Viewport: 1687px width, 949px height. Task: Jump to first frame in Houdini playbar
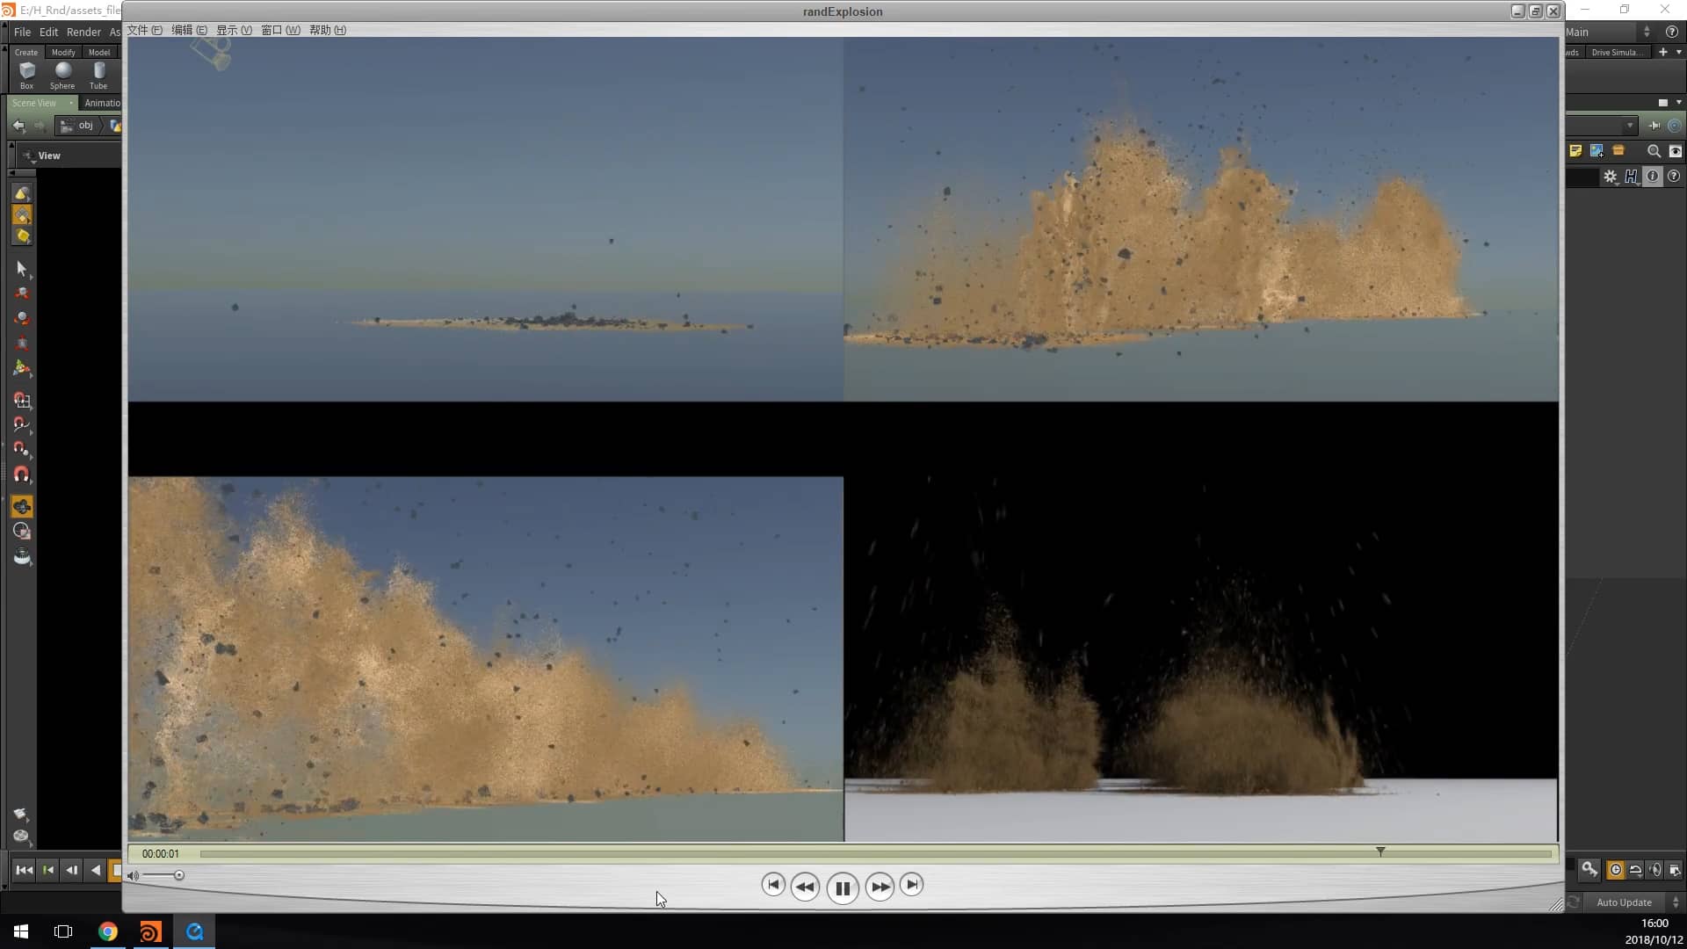coord(25,870)
